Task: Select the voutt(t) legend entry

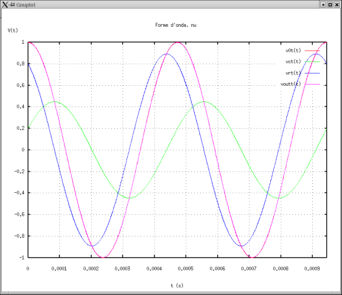Action: [291, 84]
